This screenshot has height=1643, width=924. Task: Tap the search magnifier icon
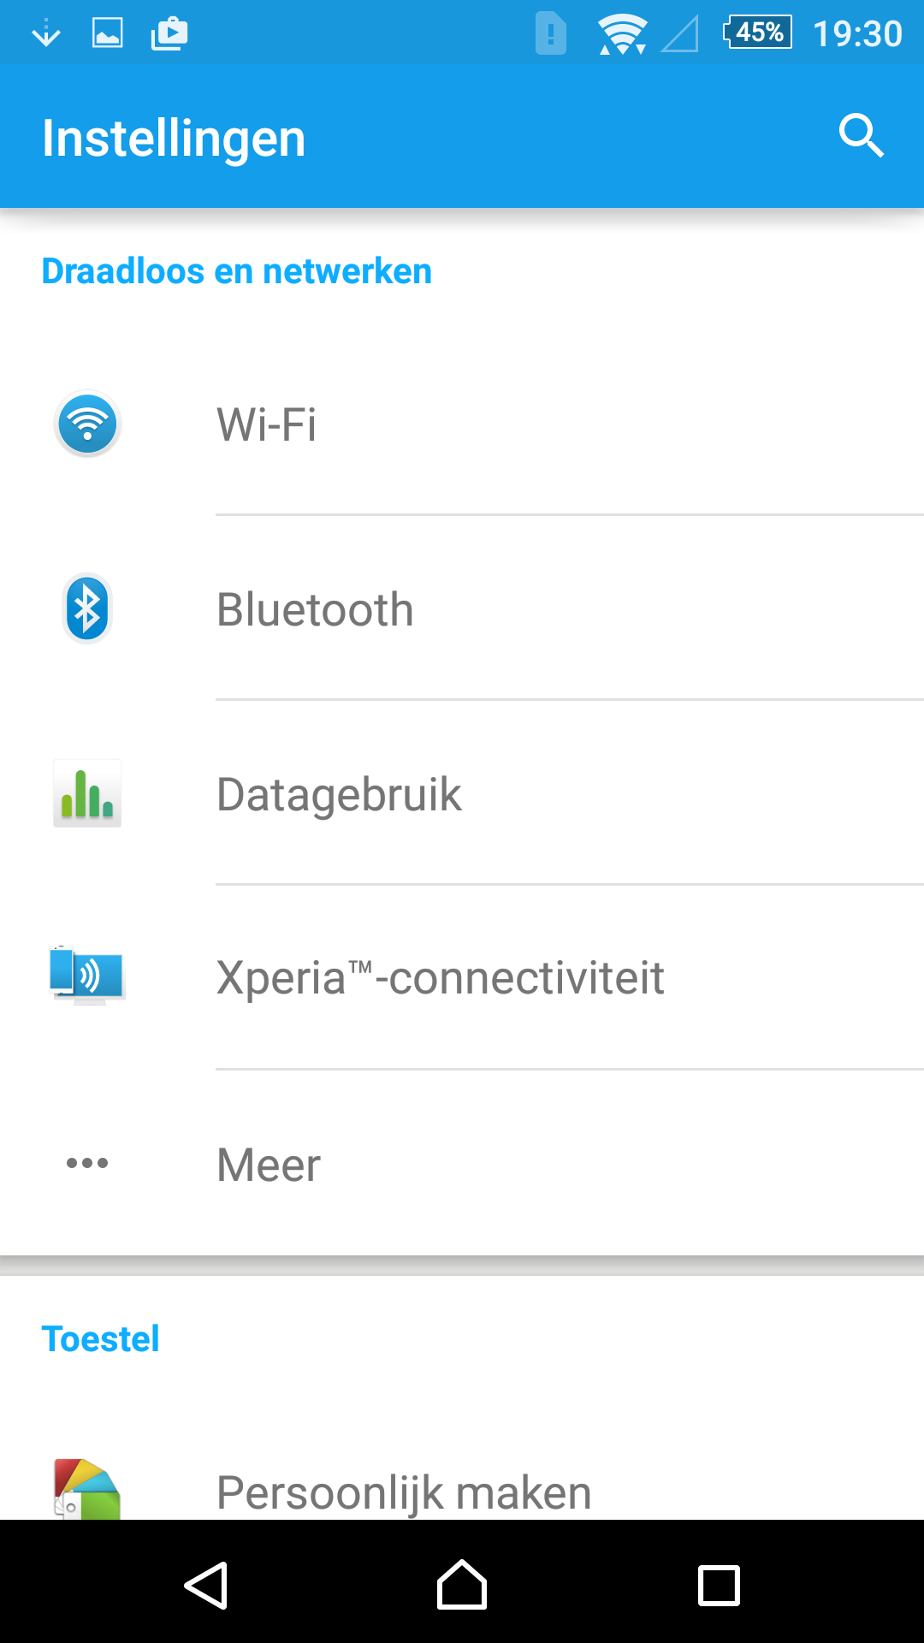tap(861, 136)
